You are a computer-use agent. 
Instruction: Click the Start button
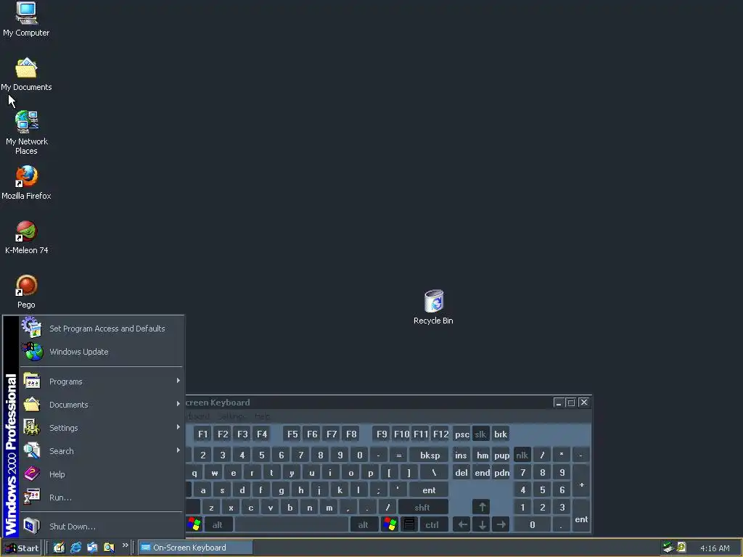coord(21,548)
